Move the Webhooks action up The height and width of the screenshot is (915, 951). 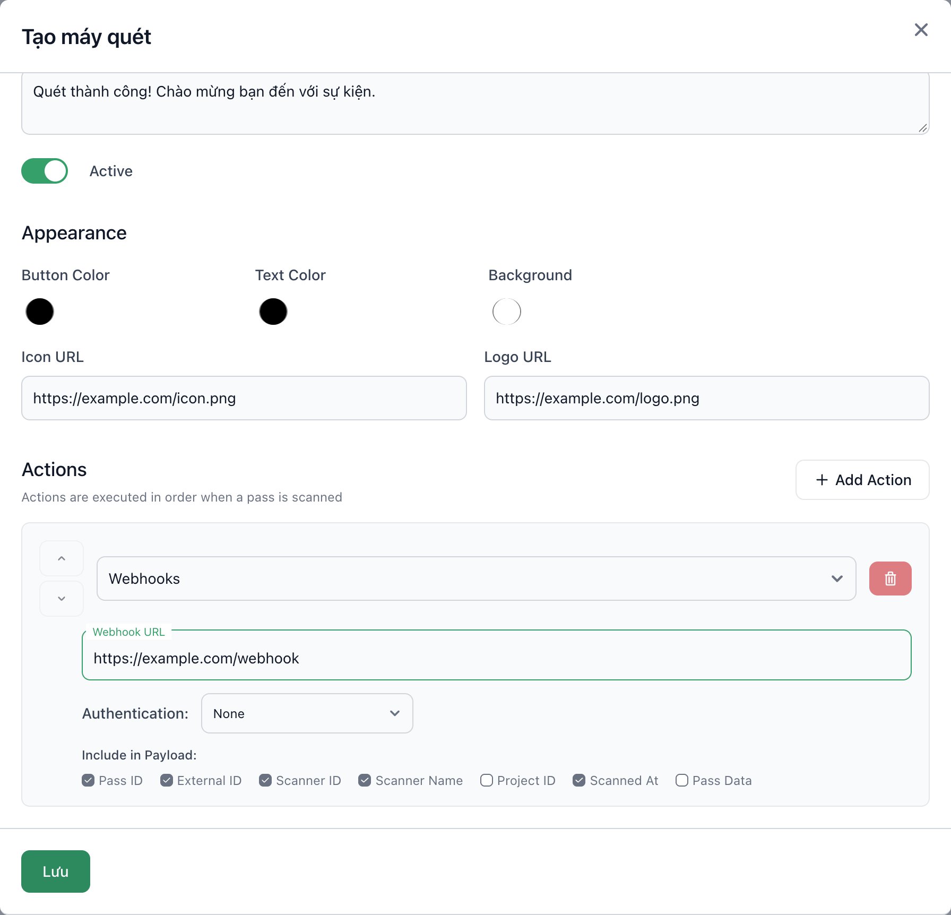[x=62, y=558]
